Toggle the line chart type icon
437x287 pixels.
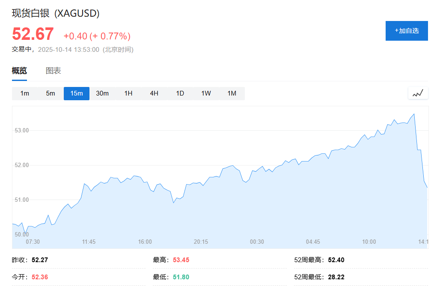(418, 93)
